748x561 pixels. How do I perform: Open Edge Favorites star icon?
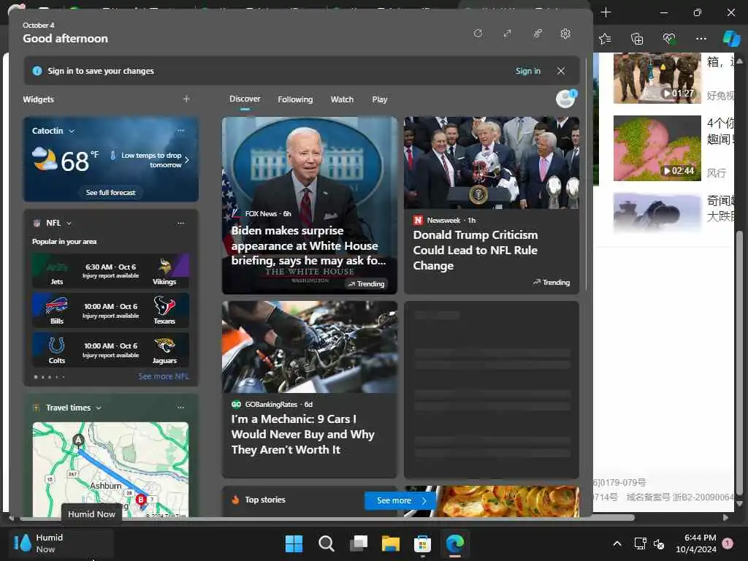coord(605,39)
